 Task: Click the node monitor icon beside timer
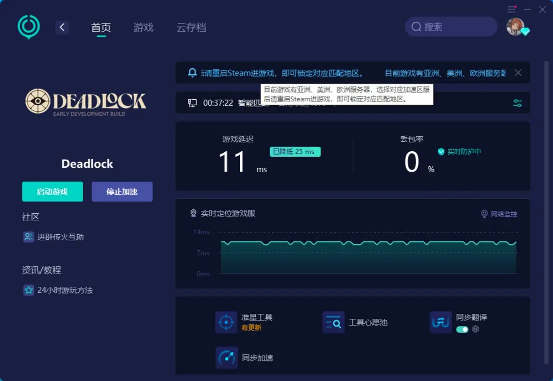pyautogui.click(x=192, y=103)
